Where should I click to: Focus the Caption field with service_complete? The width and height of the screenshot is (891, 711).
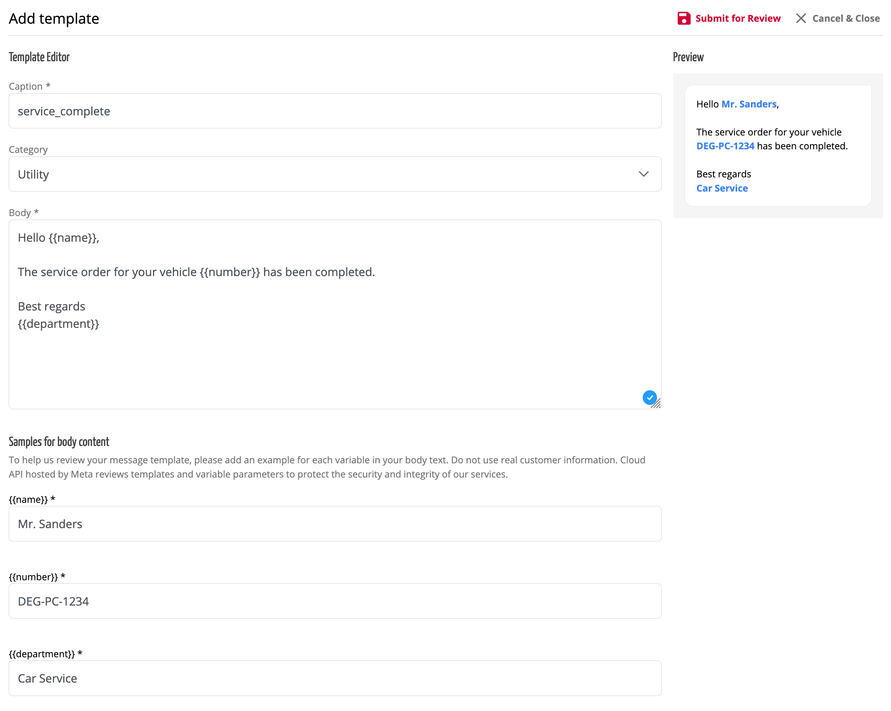click(x=335, y=111)
